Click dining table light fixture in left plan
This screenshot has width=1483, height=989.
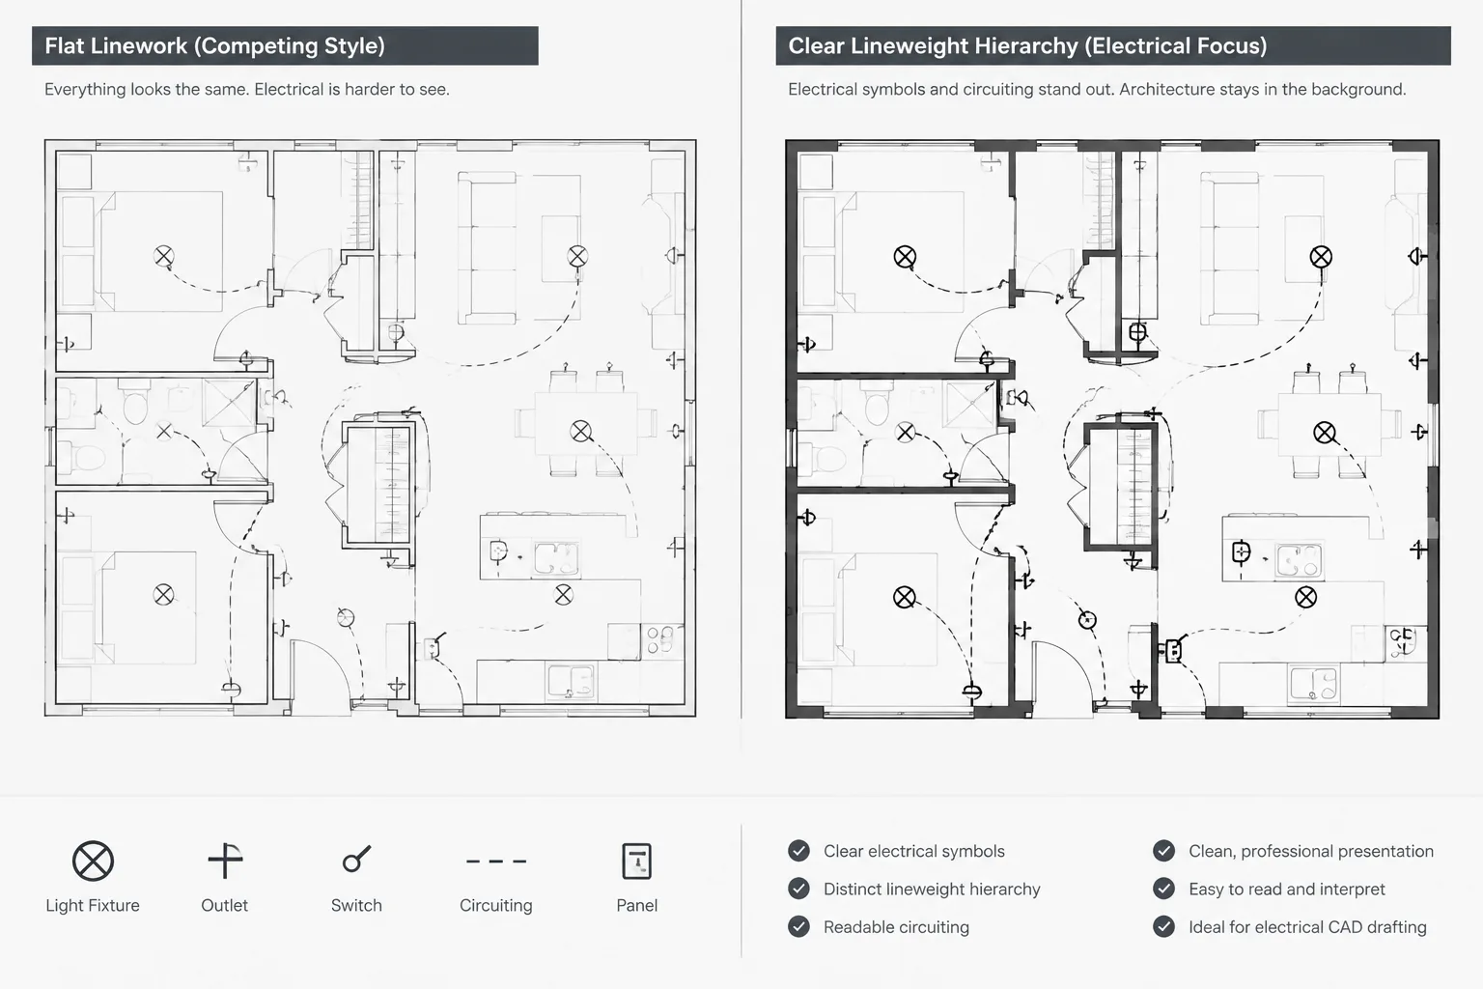(x=581, y=432)
